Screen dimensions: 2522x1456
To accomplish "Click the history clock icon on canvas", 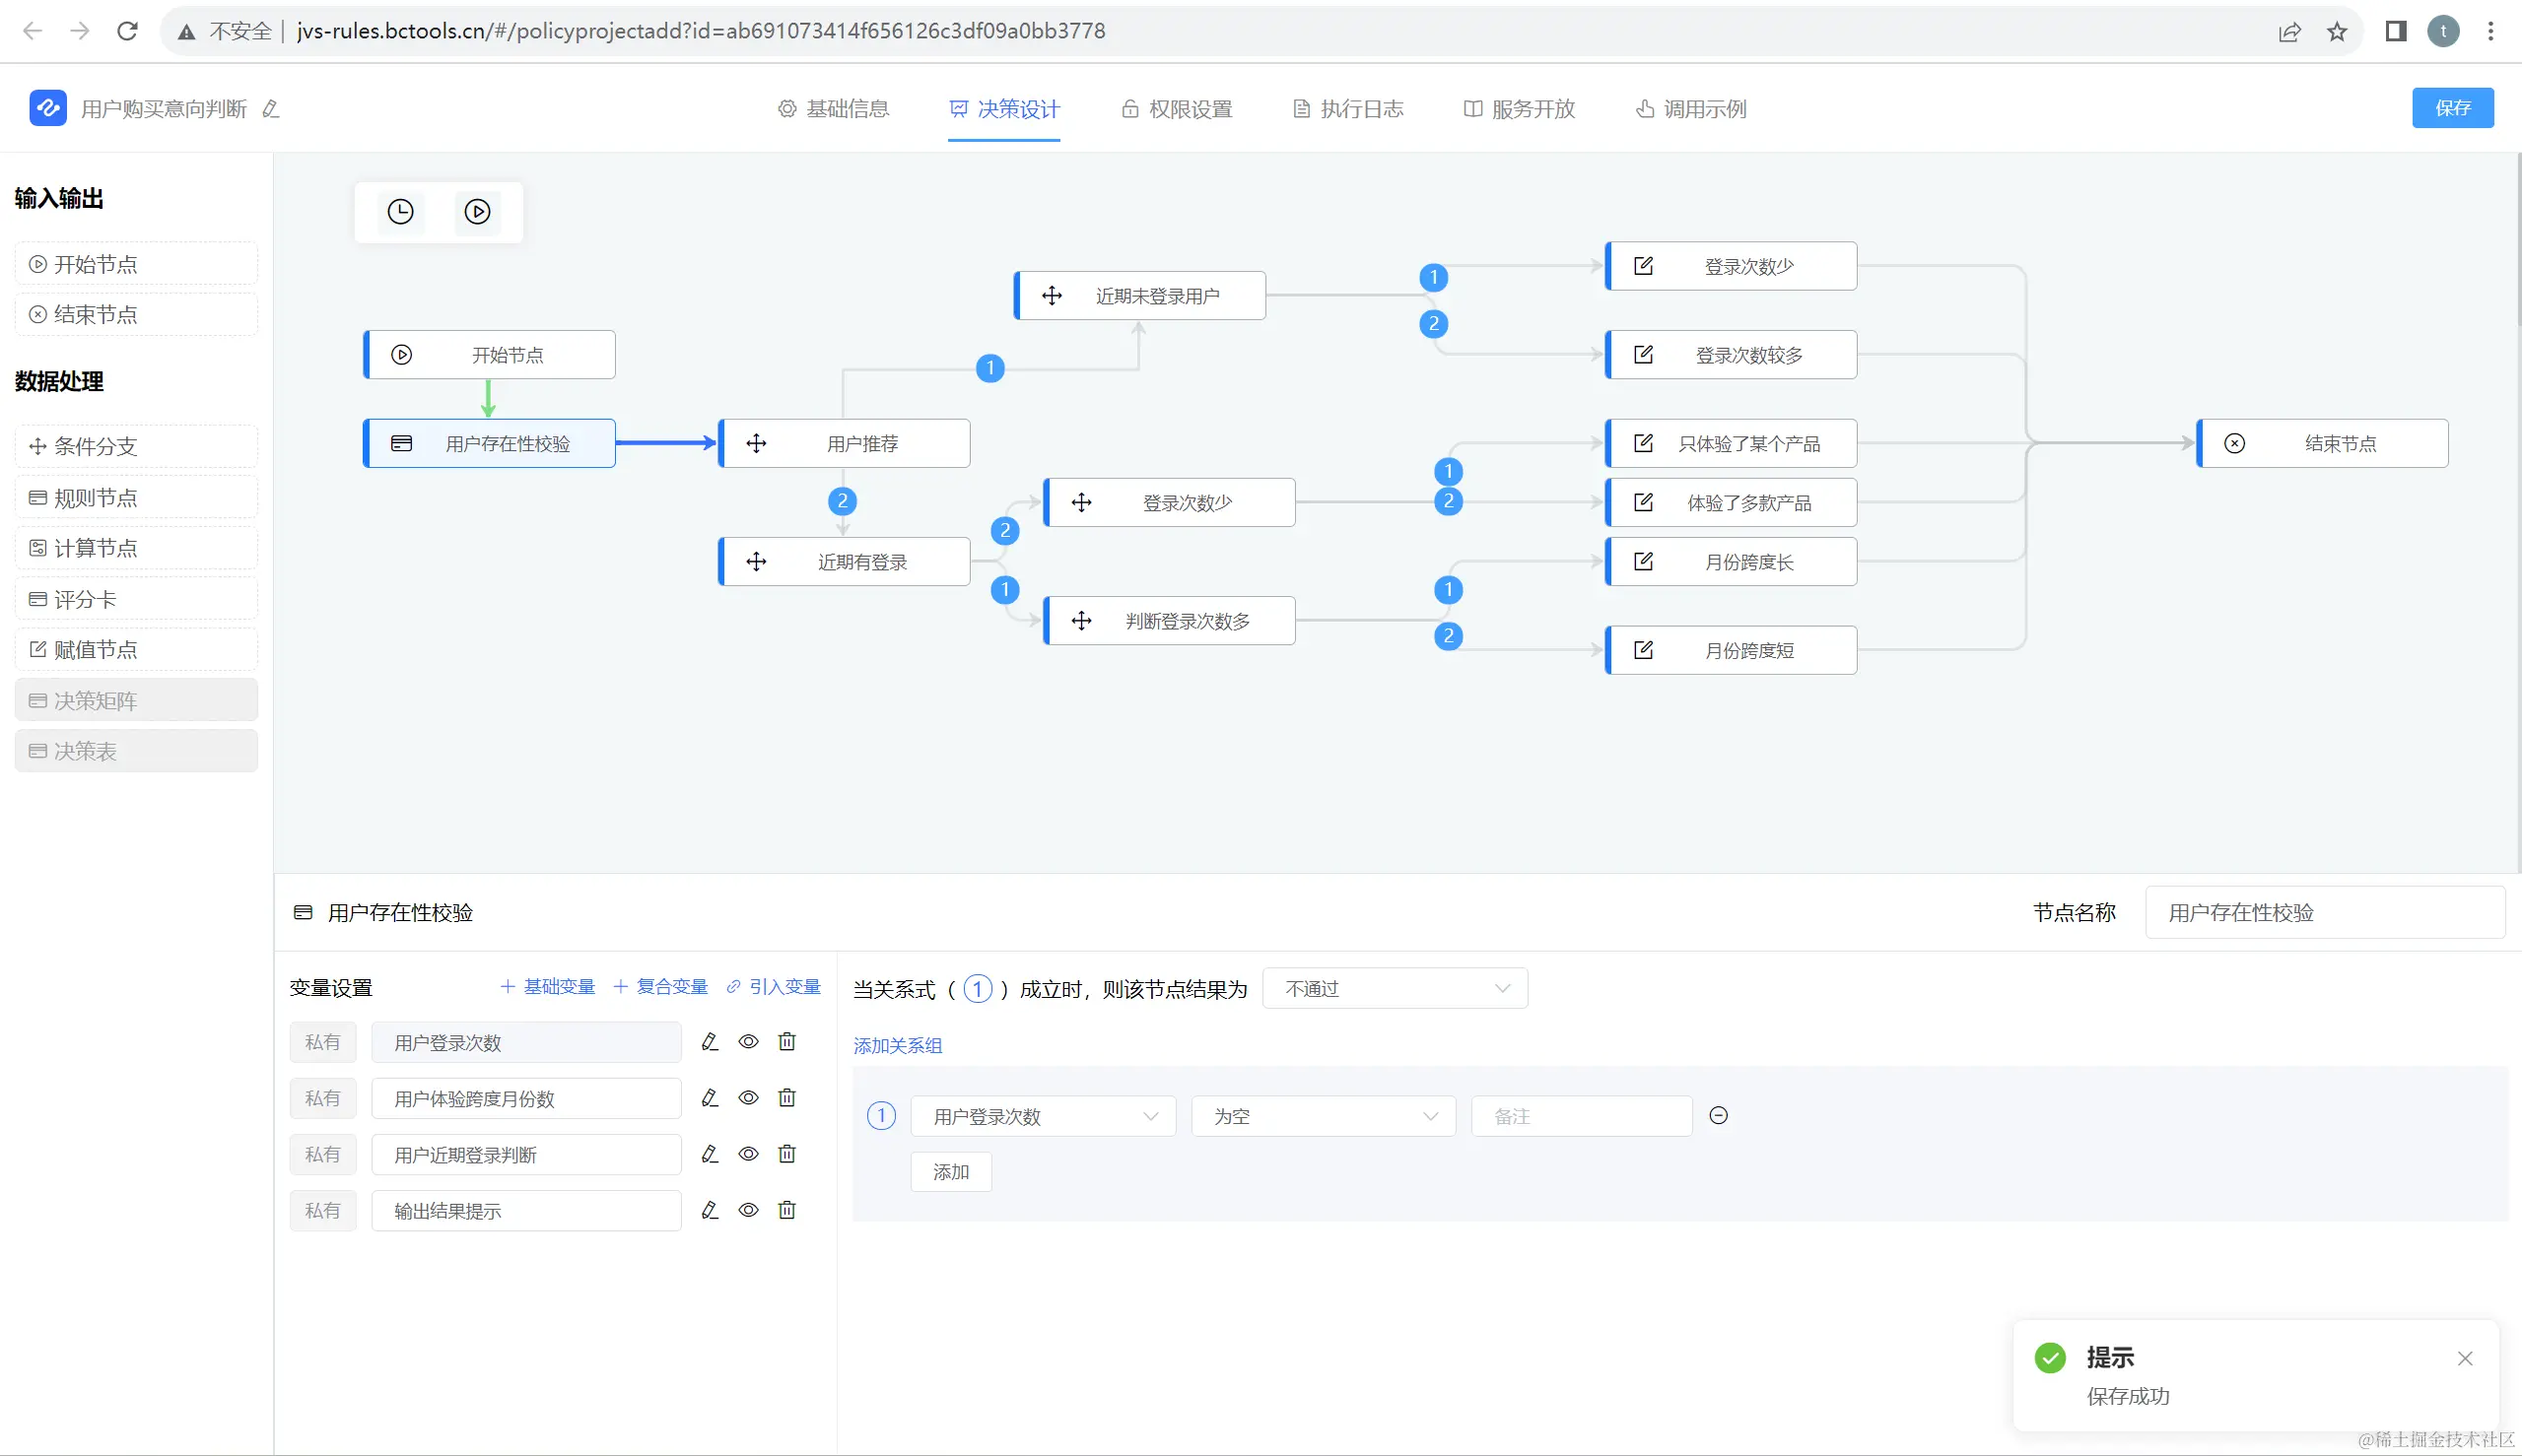I will coord(400,211).
